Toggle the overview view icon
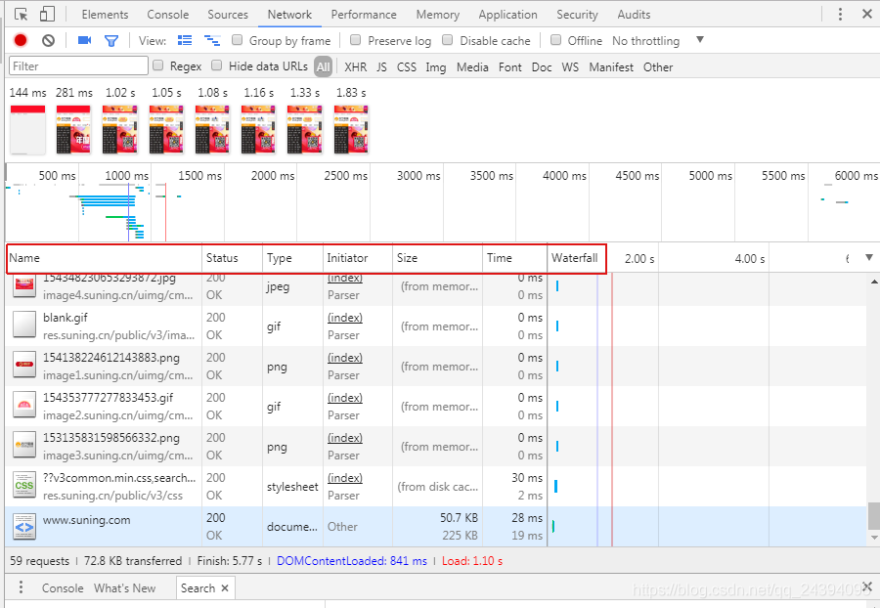The image size is (880, 608). [211, 40]
